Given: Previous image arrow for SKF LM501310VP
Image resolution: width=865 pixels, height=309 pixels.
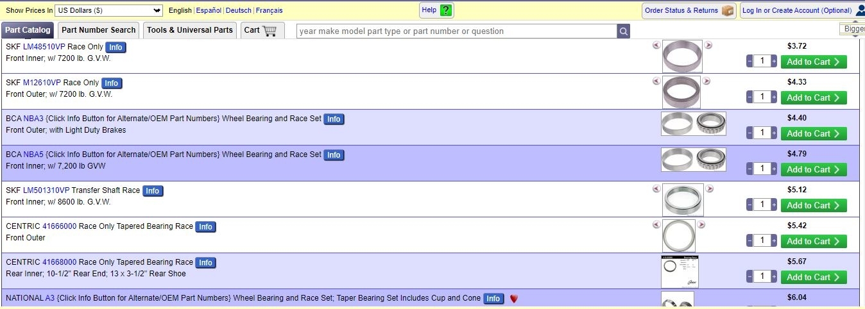Looking at the screenshot, I should pyautogui.click(x=656, y=188).
